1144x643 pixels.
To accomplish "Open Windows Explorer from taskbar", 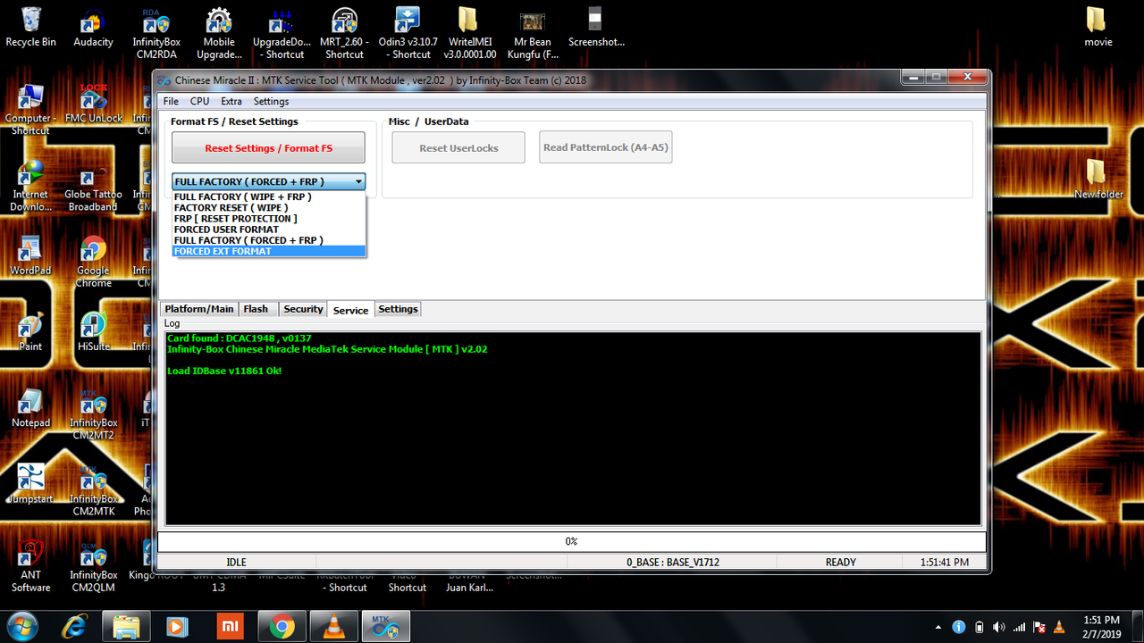I will [126, 626].
